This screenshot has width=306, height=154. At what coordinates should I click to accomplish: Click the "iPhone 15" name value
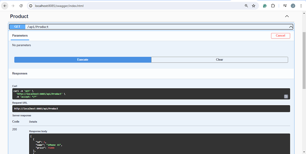54,145
